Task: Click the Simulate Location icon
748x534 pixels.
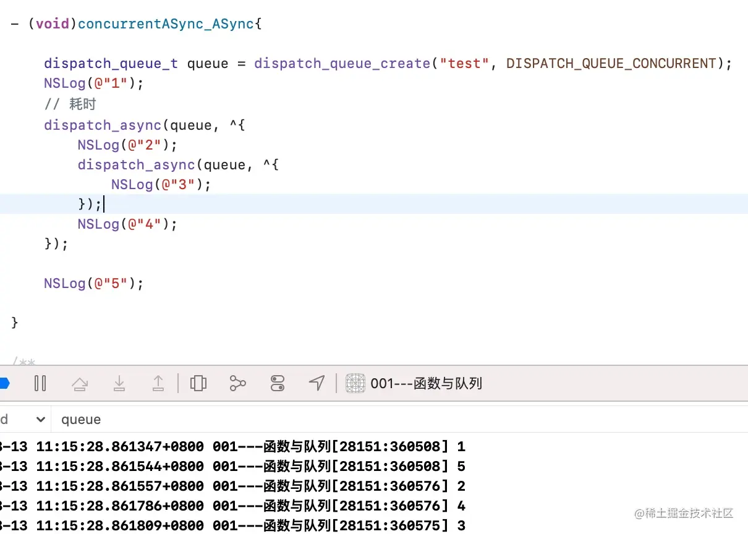Action: tap(317, 383)
